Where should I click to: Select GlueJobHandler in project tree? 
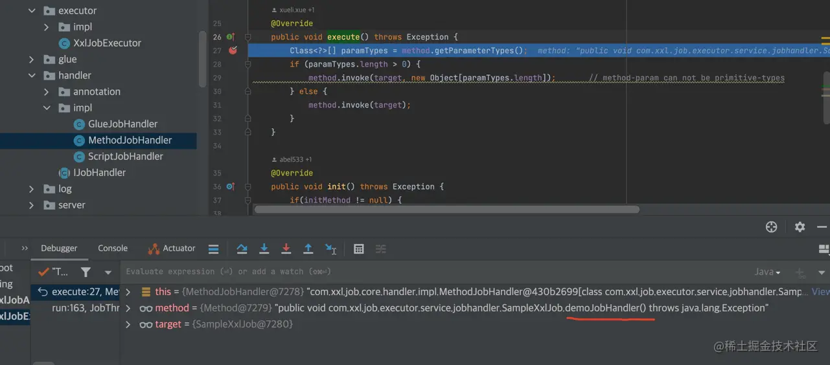tap(122, 124)
